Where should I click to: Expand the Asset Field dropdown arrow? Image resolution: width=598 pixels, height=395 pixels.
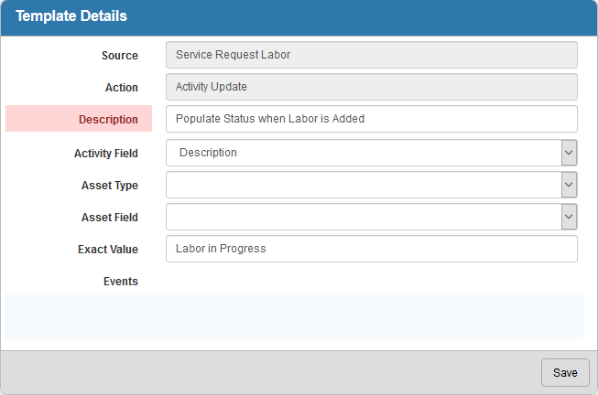coord(569,217)
